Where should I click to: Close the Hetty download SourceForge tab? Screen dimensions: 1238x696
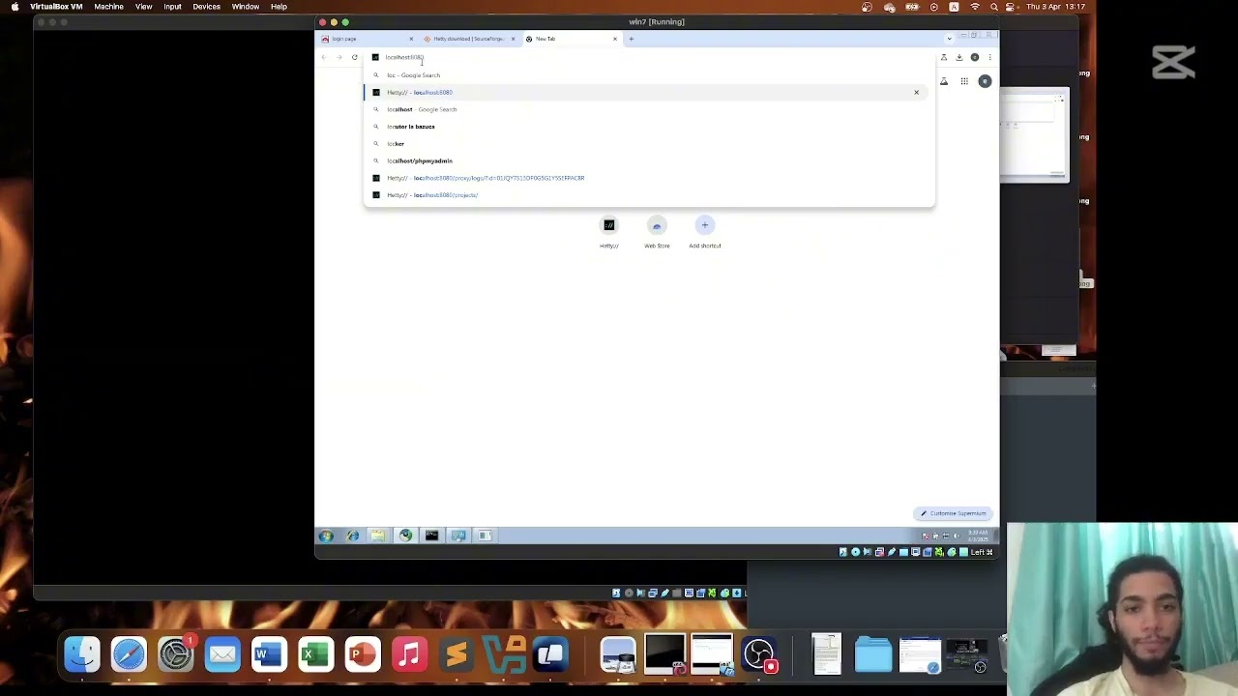pyautogui.click(x=513, y=39)
